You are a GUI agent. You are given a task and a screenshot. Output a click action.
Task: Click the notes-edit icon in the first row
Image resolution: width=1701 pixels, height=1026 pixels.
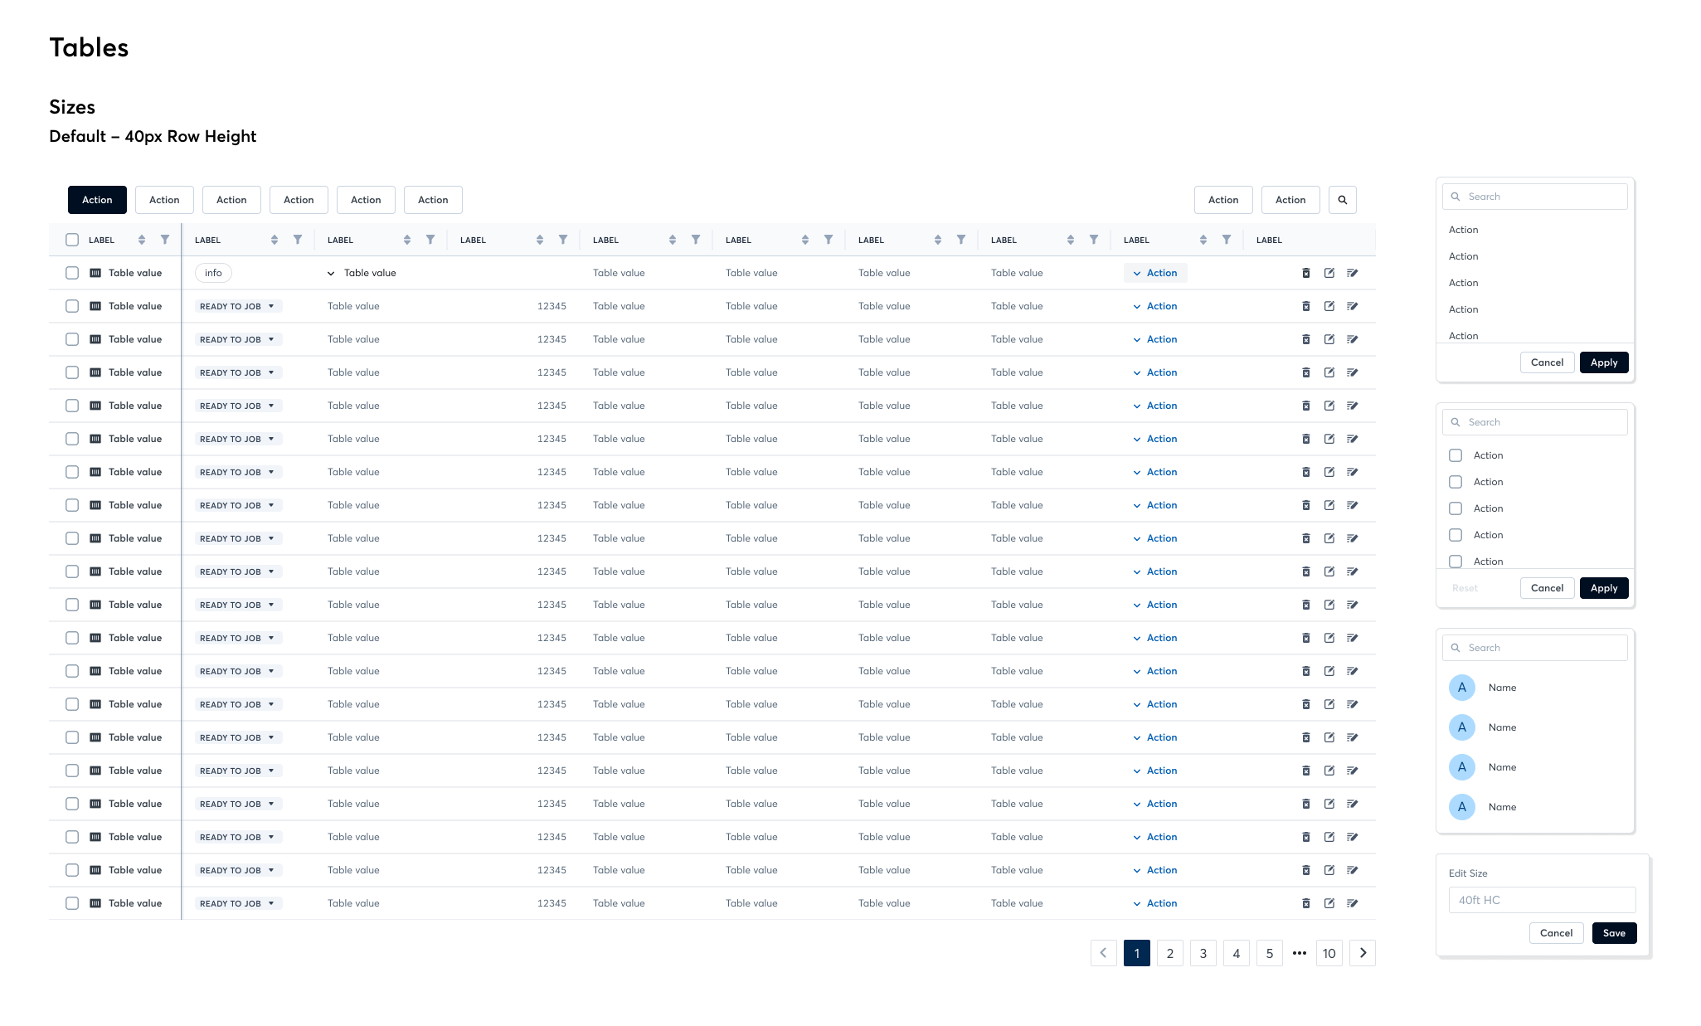point(1353,273)
